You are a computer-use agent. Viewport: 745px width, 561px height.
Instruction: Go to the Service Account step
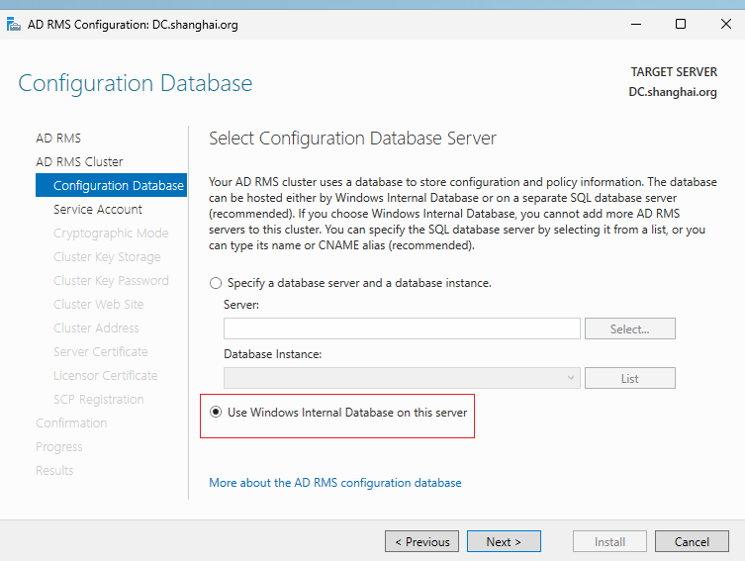98,210
